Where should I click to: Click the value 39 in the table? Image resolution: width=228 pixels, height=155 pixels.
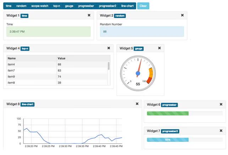point(59,83)
